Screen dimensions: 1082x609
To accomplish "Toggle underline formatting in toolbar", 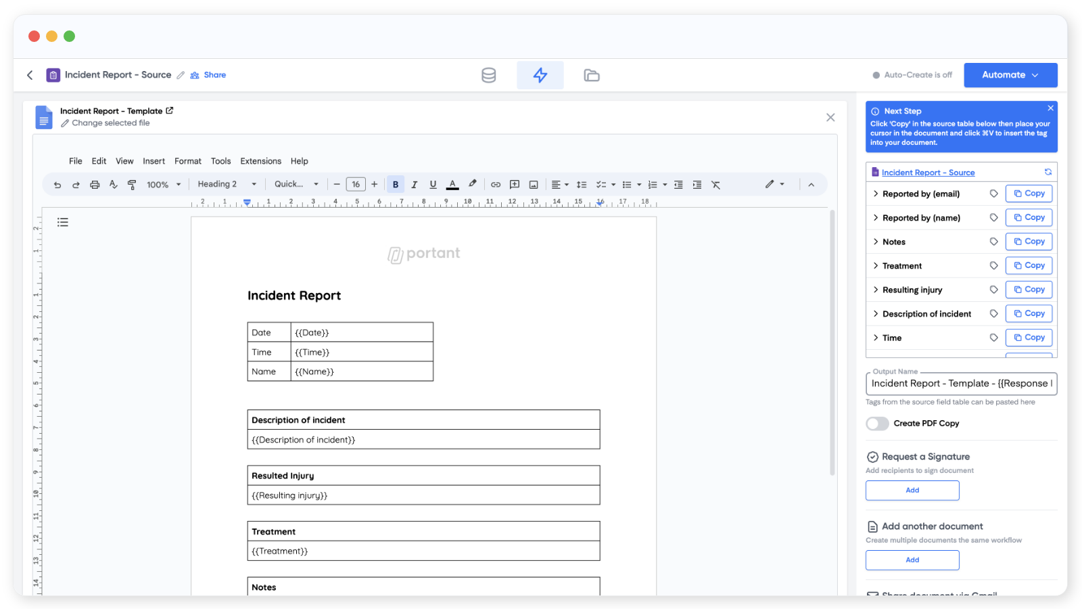I will (x=433, y=185).
